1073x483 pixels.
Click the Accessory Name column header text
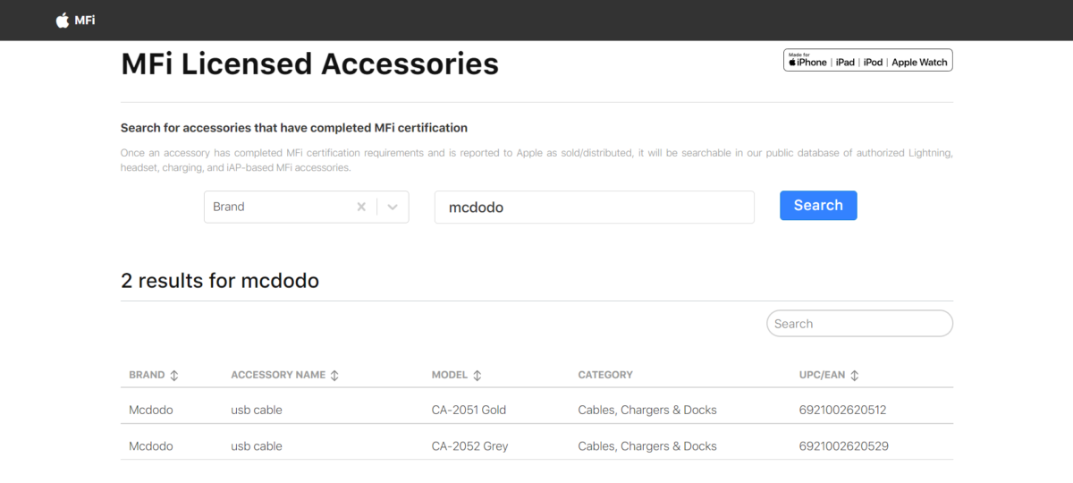pos(277,375)
